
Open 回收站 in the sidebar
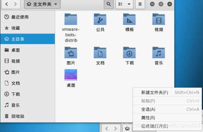pyautogui.click(x=27, y=116)
